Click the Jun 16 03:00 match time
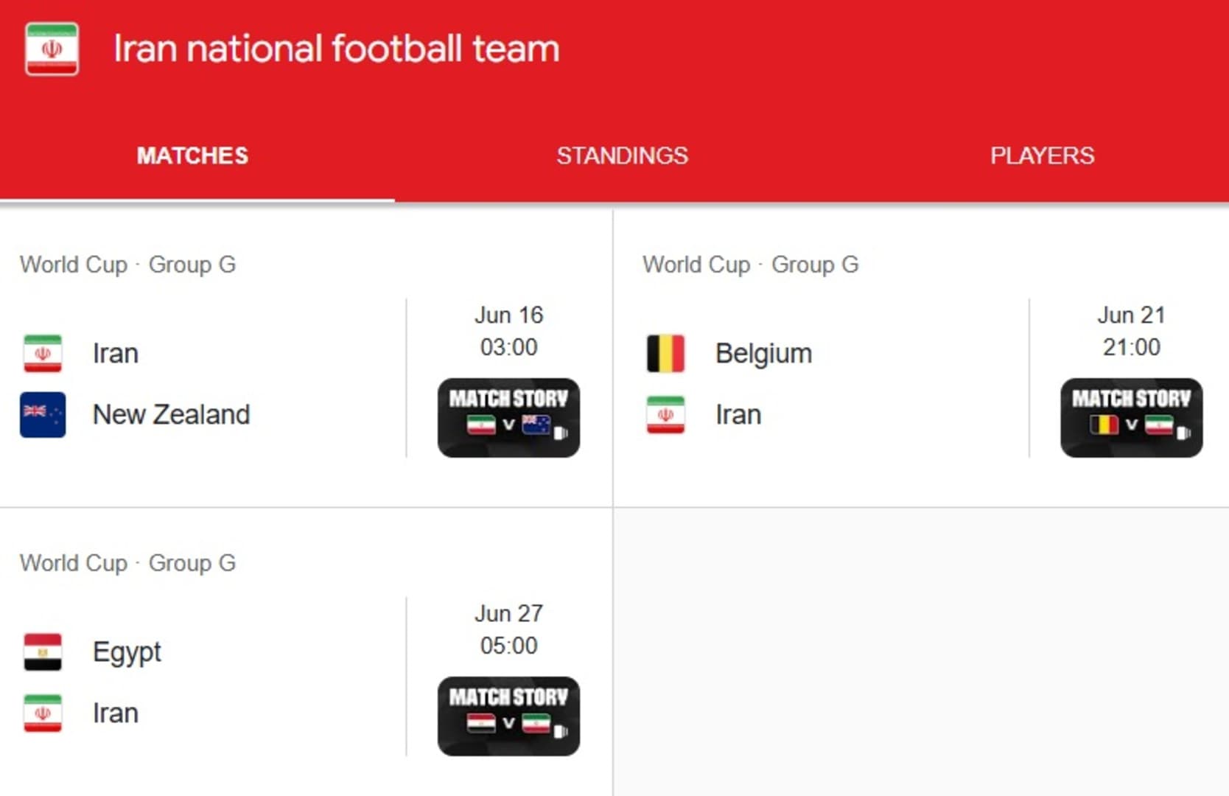 tap(508, 331)
